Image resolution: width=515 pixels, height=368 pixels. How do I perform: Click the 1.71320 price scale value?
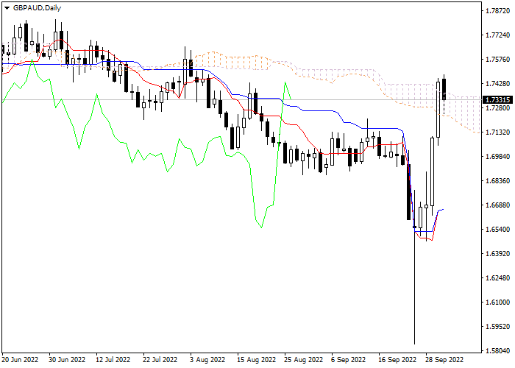pyautogui.click(x=497, y=132)
